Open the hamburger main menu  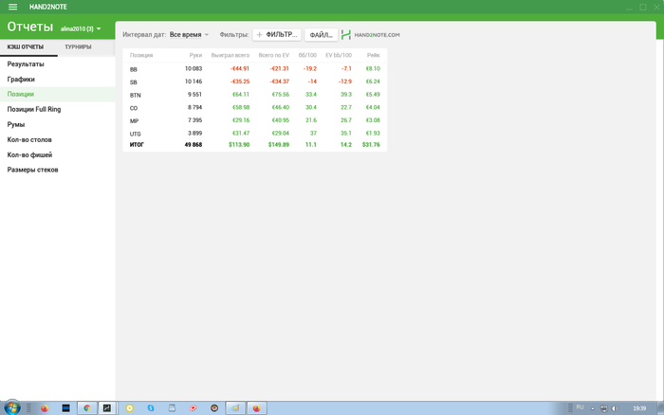point(12,7)
